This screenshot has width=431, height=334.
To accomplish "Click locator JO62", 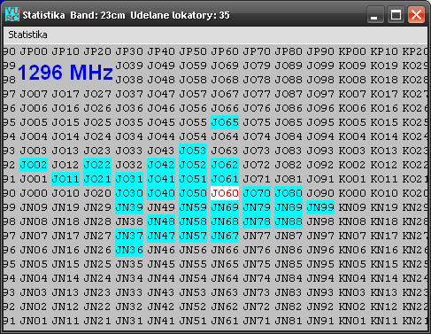I will pos(225,165).
